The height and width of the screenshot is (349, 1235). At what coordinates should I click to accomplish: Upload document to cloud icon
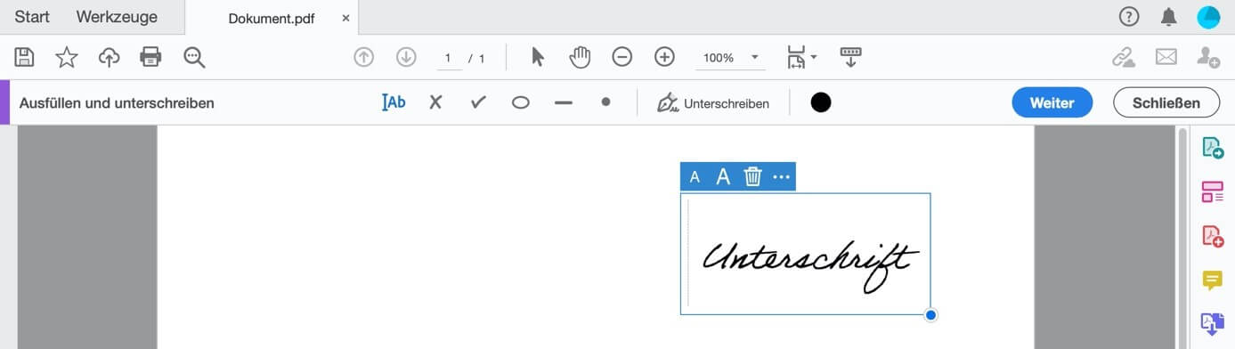[109, 57]
